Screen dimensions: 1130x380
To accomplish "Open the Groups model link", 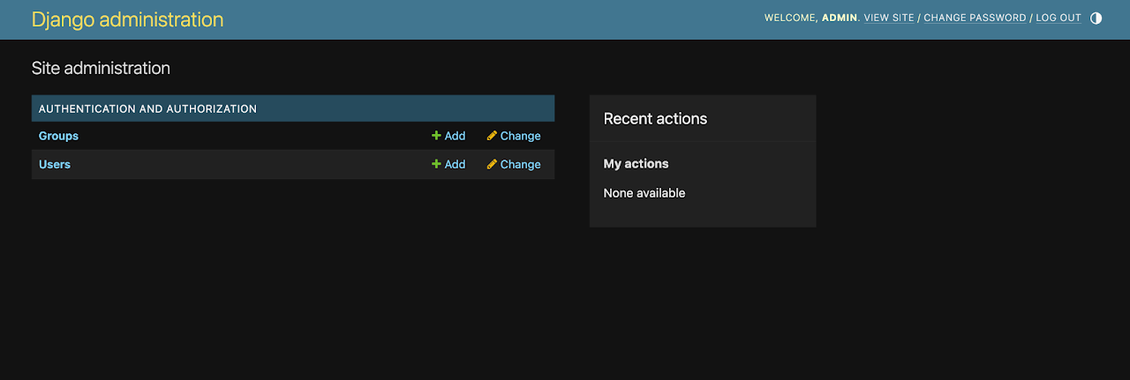I will pos(58,136).
